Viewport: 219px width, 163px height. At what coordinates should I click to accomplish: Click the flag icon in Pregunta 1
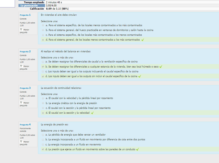point(21,29)
